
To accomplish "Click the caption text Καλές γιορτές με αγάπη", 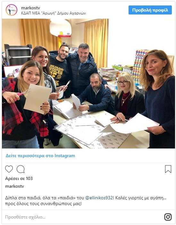I will 139,198.
